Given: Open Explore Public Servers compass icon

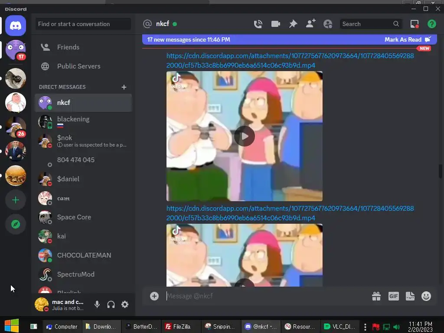Looking at the screenshot, I should coord(16,224).
